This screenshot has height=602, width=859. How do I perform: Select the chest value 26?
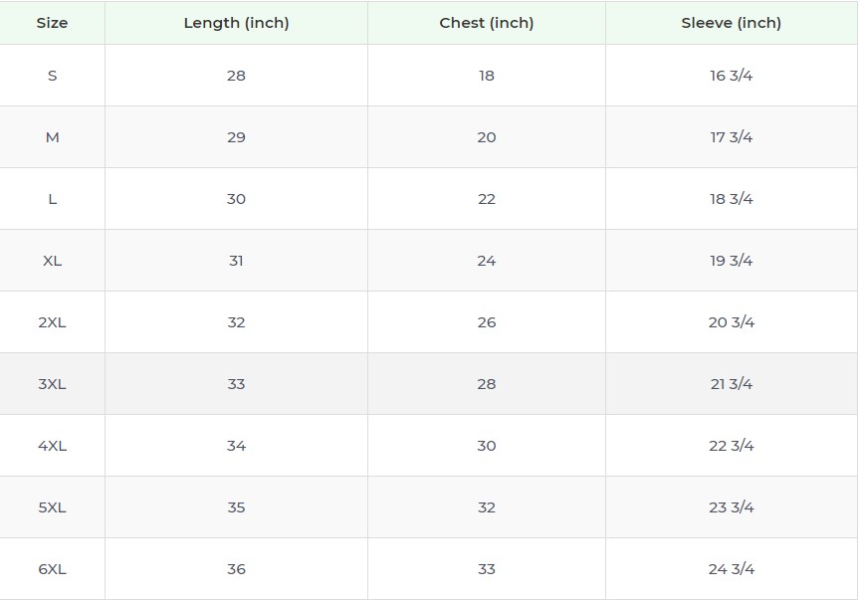pos(487,322)
